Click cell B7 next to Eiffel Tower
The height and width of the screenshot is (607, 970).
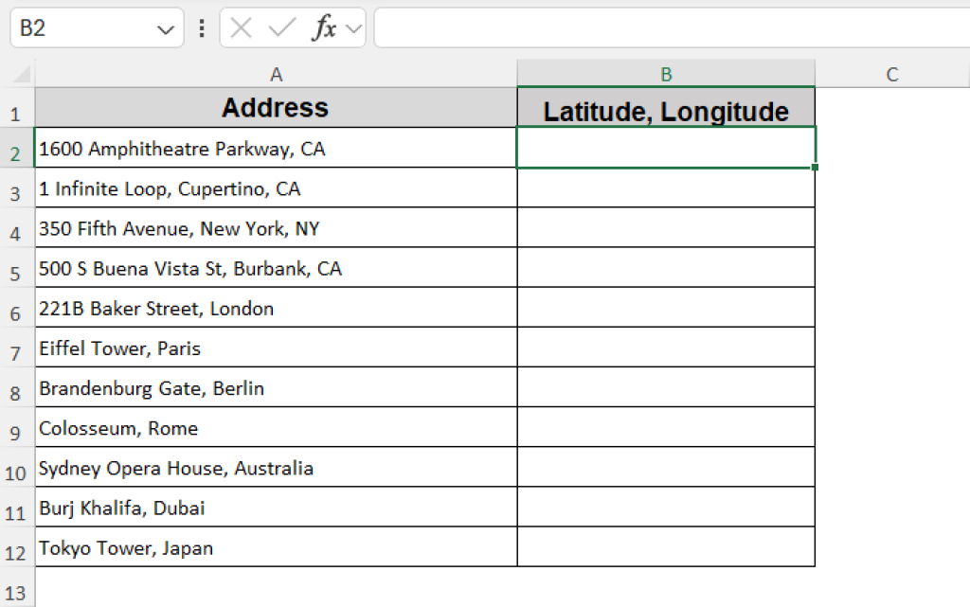pos(666,347)
